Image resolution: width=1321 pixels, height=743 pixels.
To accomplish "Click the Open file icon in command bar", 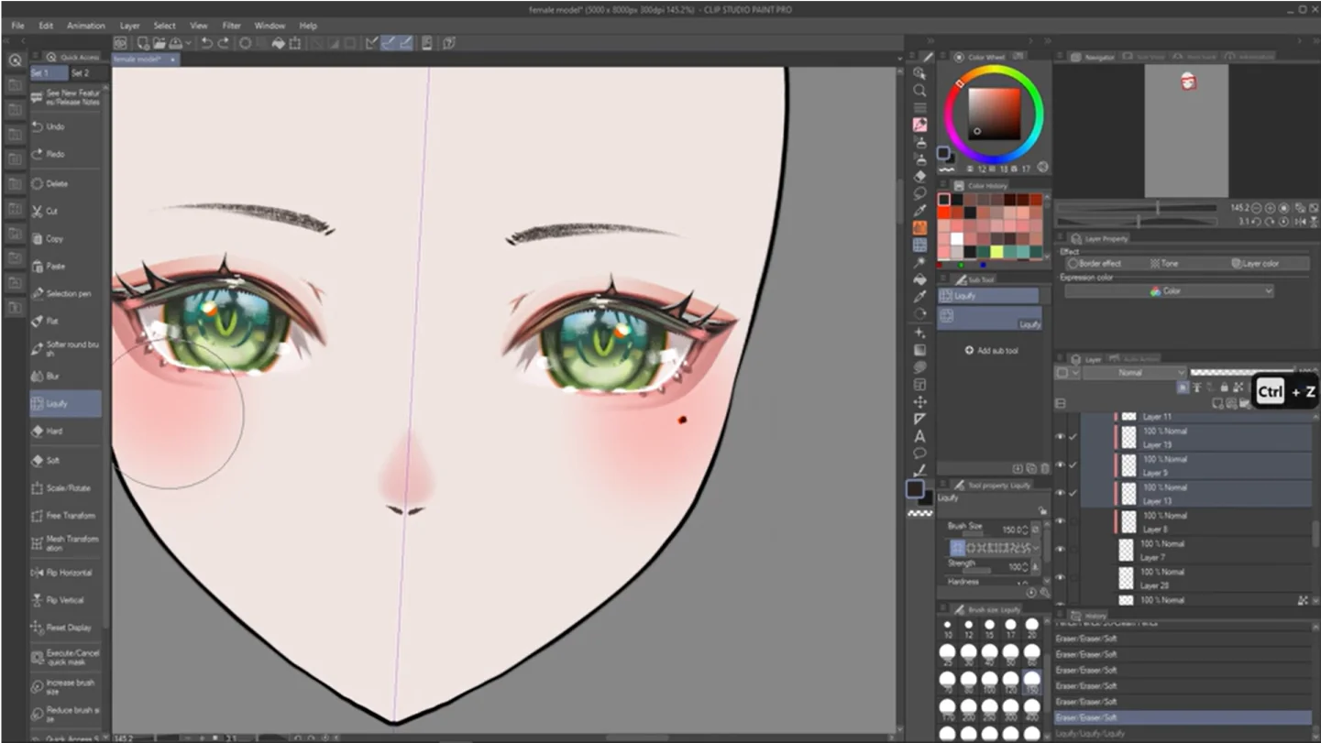I will point(160,43).
